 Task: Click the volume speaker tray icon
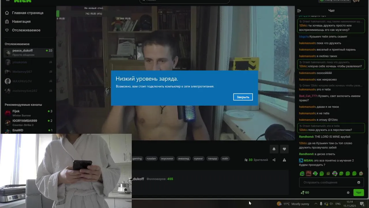tap(331, 204)
